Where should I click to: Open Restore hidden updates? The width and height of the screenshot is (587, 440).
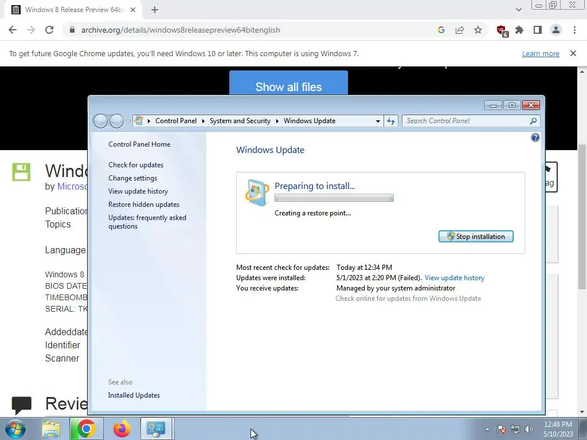(x=144, y=205)
